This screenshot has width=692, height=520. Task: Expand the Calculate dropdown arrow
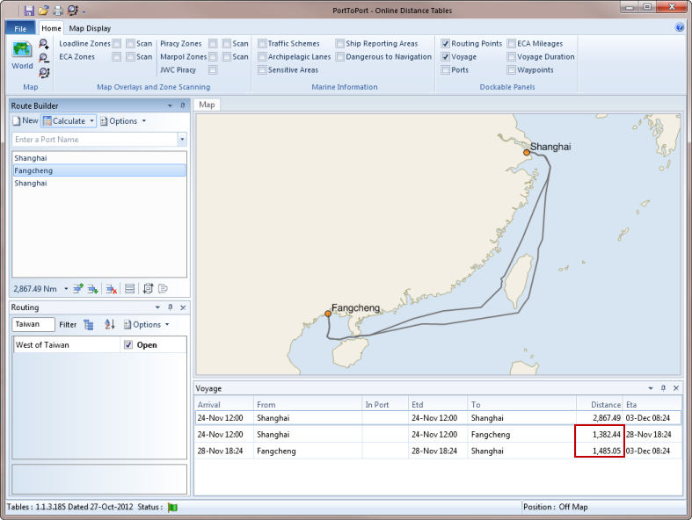tap(91, 121)
